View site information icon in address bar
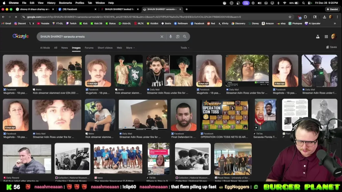342x192 pixels. [24, 17]
